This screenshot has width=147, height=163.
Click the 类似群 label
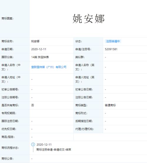click(80, 57)
